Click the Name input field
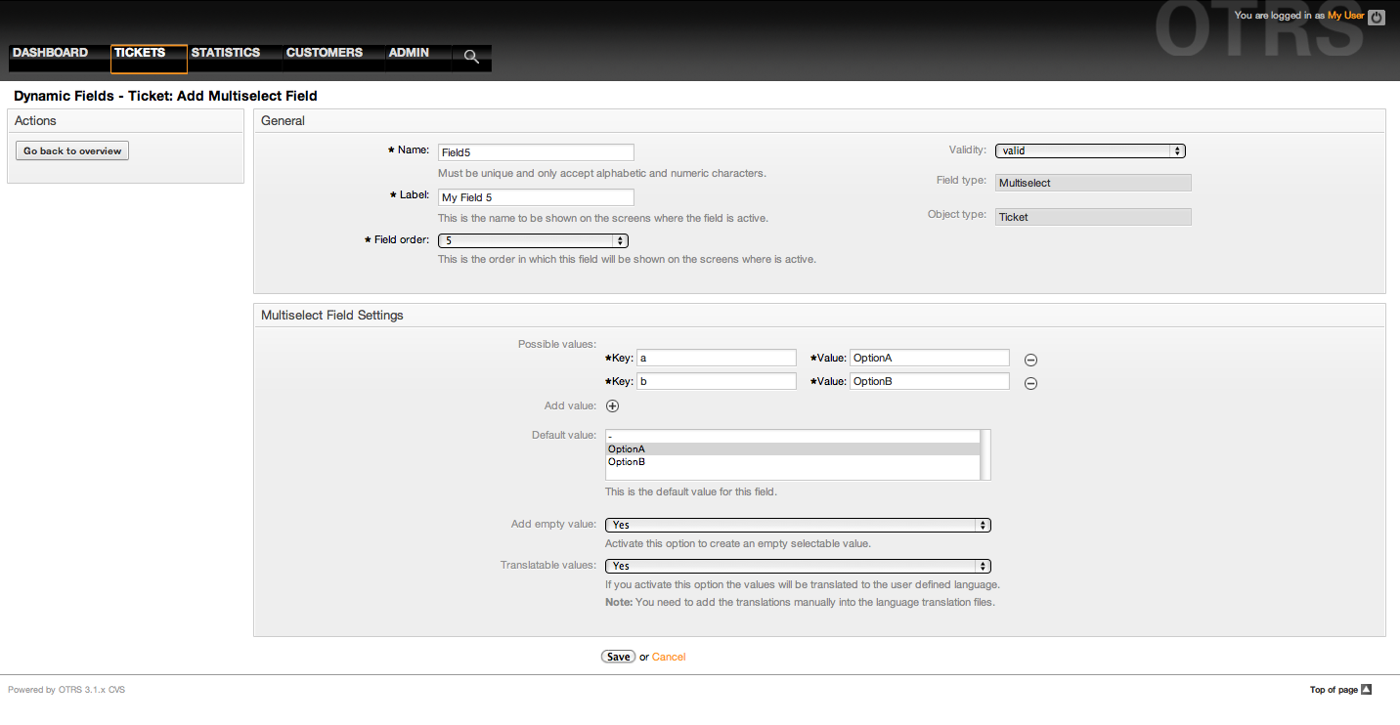The width and height of the screenshot is (1400, 725). tap(536, 152)
